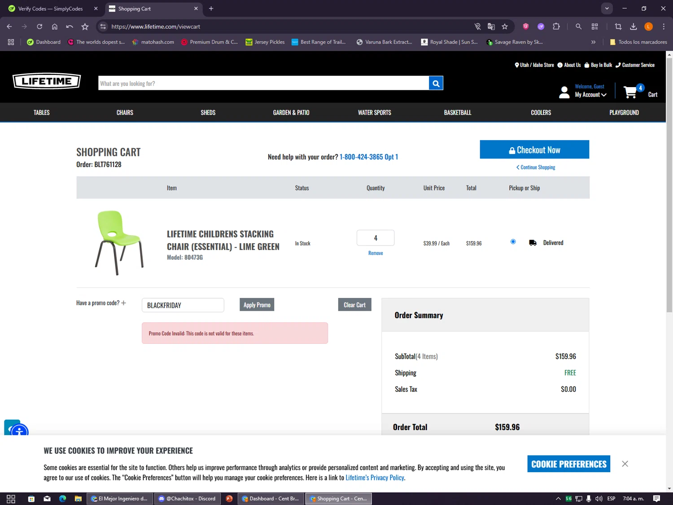
Task: Click Continue Shopping link
Action: click(536, 167)
